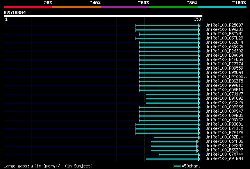Select the UniRef100_B9MUA4 label

pyautogui.click(x=224, y=72)
